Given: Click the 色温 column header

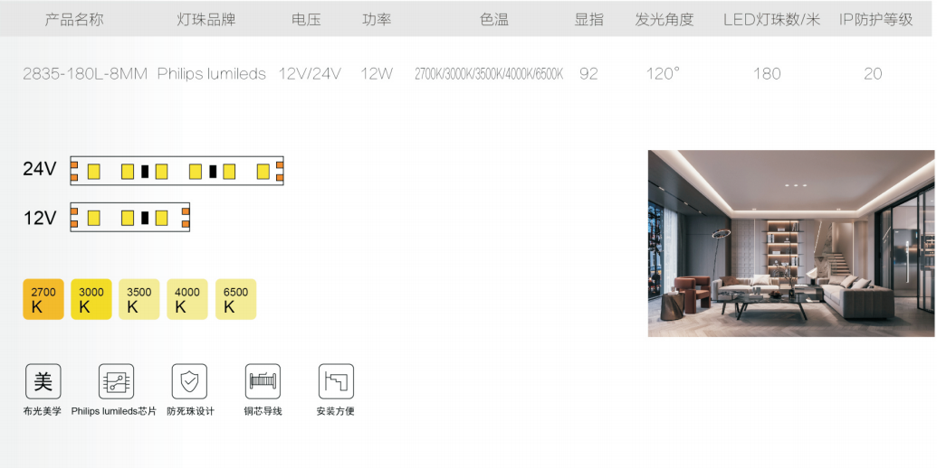Looking at the screenshot, I should click(x=494, y=20).
